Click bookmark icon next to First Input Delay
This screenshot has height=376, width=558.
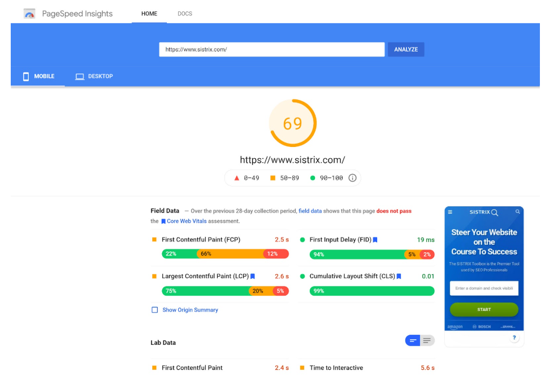(375, 240)
